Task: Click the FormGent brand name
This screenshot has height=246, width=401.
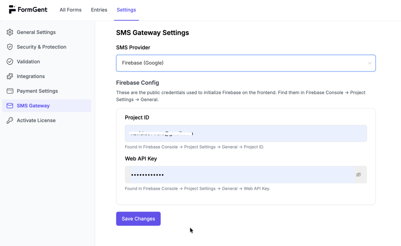Action: pos(33,10)
